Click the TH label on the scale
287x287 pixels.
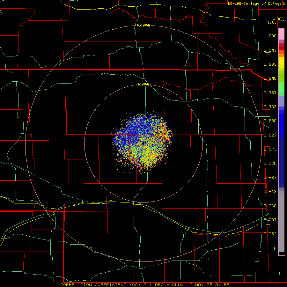pos(274,248)
